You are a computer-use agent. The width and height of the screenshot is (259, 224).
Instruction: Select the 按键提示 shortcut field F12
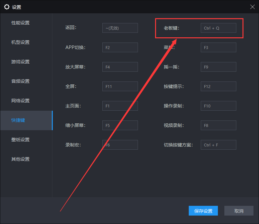[x=218, y=86]
